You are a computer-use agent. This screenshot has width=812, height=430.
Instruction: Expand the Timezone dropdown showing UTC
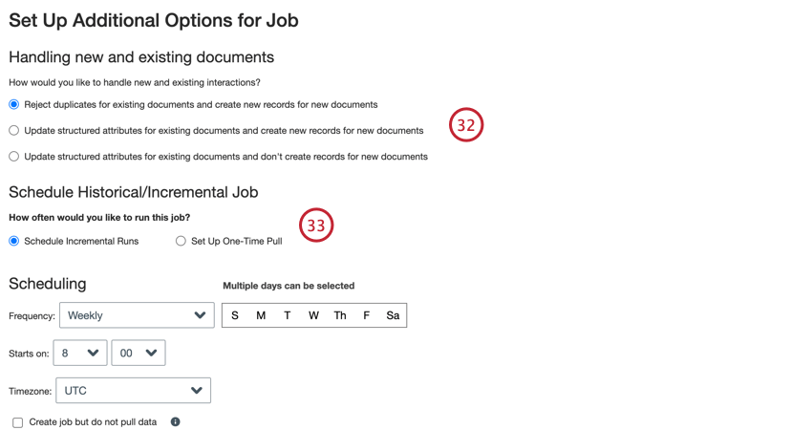[x=133, y=390]
